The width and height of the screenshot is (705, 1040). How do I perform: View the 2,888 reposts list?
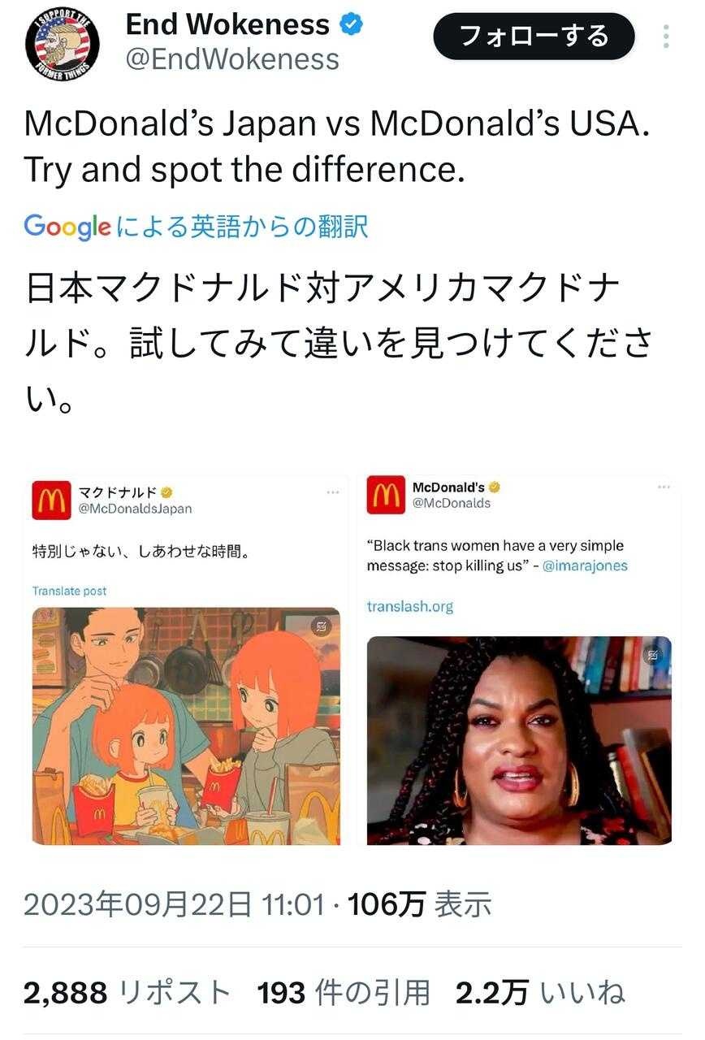127,992
